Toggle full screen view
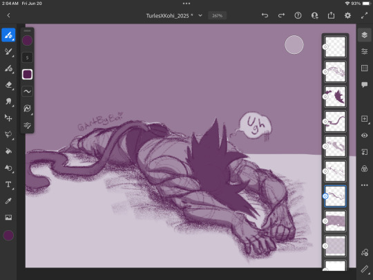373x280 pixels. pos(365,15)
